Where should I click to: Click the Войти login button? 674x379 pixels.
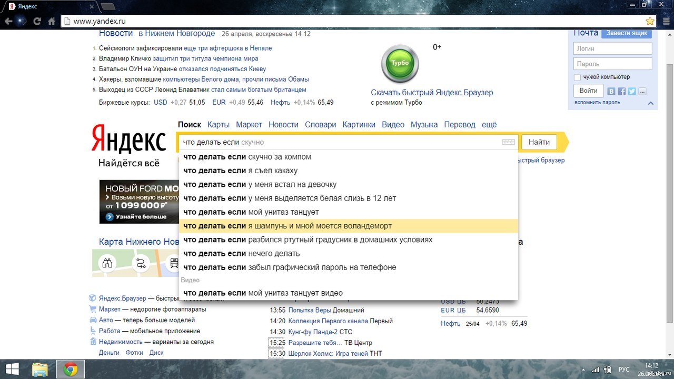click(588, 91)
